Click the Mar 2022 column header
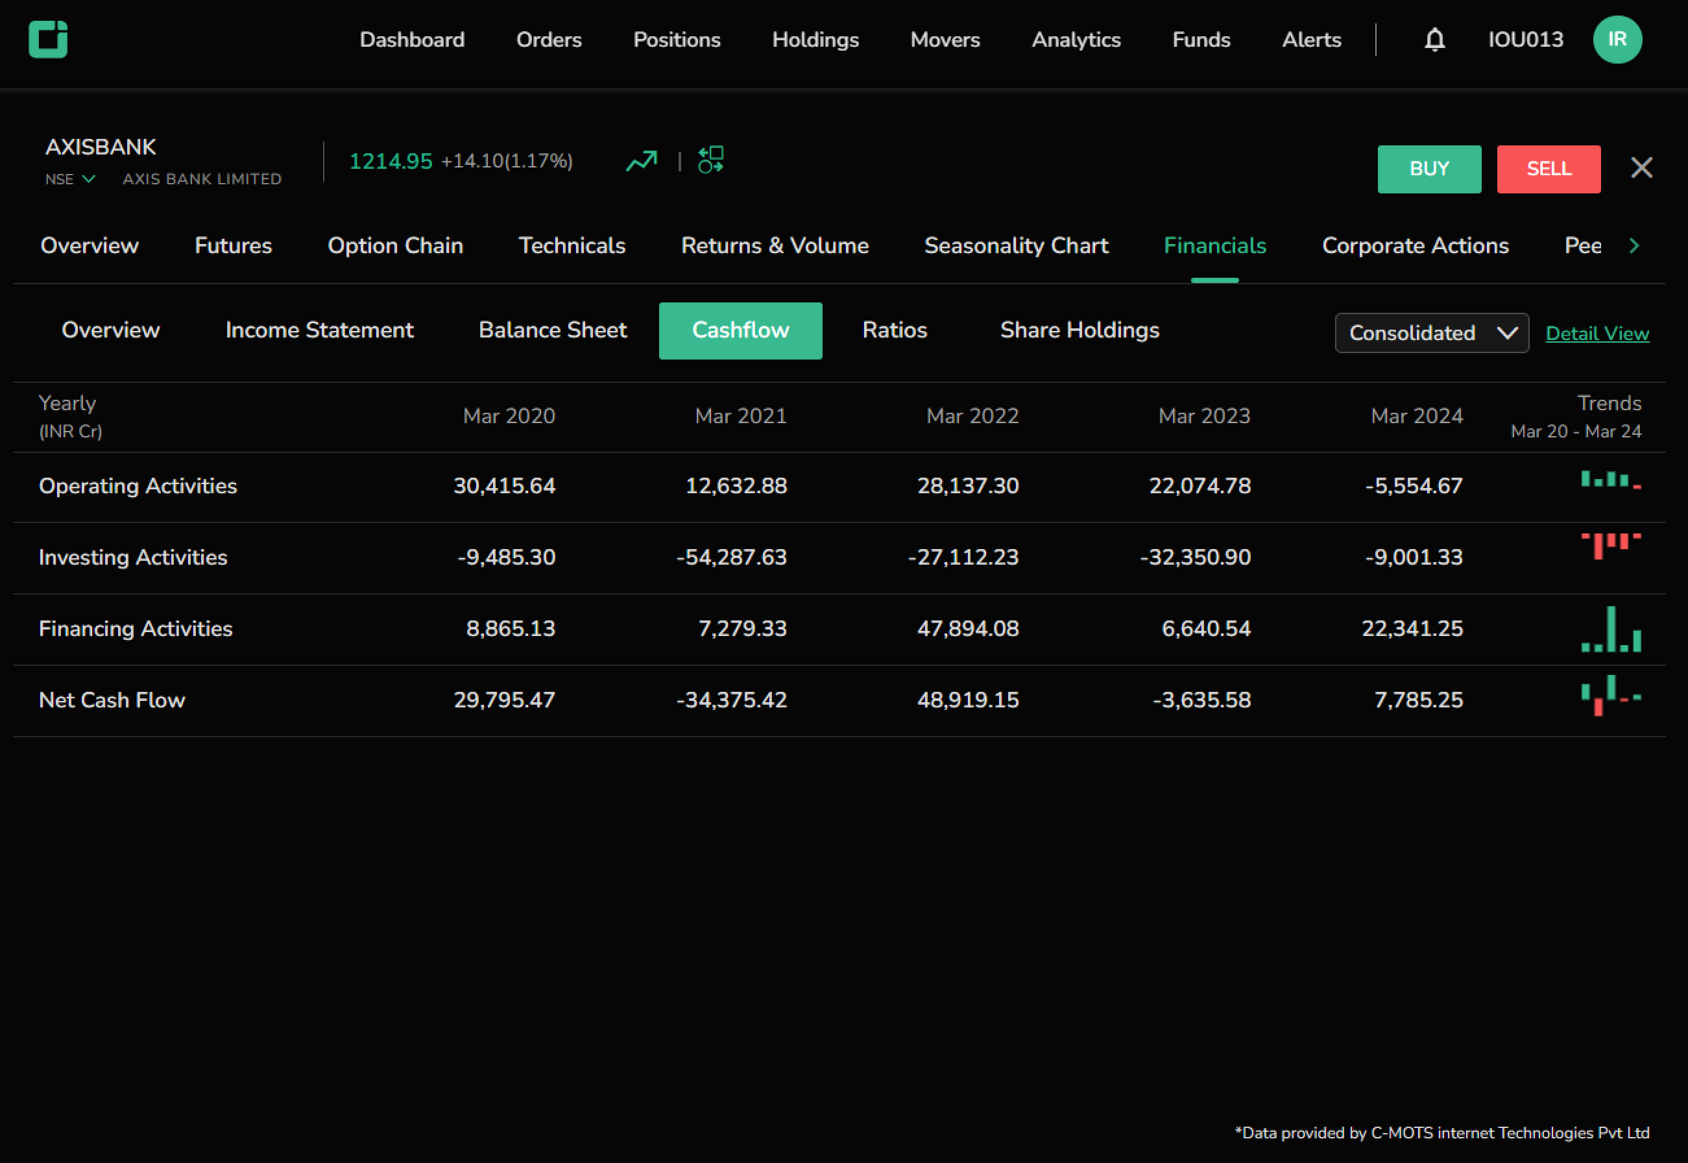The height and width of the screenshot is (1163, 1688). pos(972,416)
